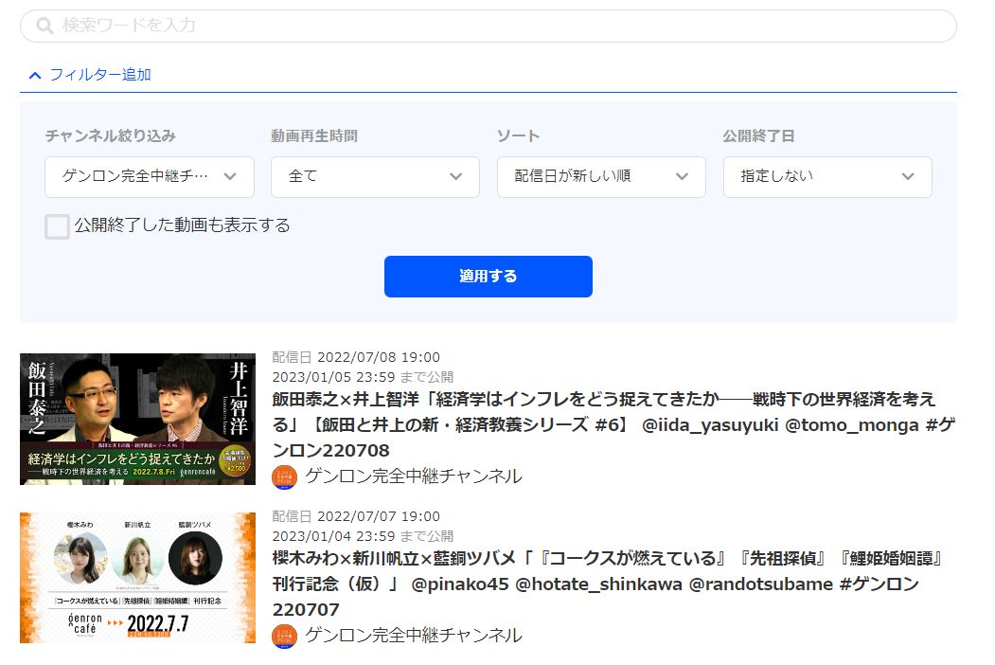Open the チャンネル絞り込み dropdown
Viewport: 995px width, 665px height.
click(x=150, y=176)
